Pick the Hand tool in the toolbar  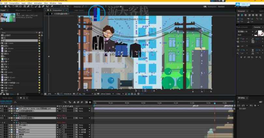(6, 6)
